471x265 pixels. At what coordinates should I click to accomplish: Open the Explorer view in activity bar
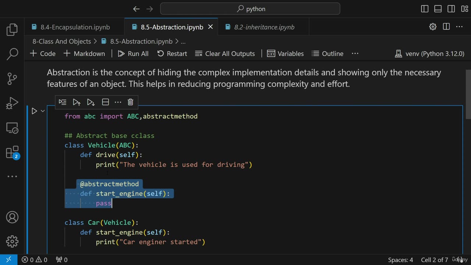[12, 30]
